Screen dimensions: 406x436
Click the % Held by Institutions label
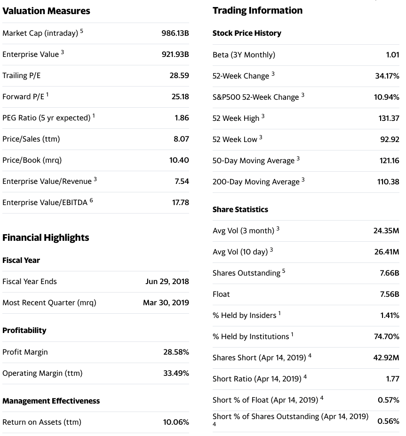point(251,336)
